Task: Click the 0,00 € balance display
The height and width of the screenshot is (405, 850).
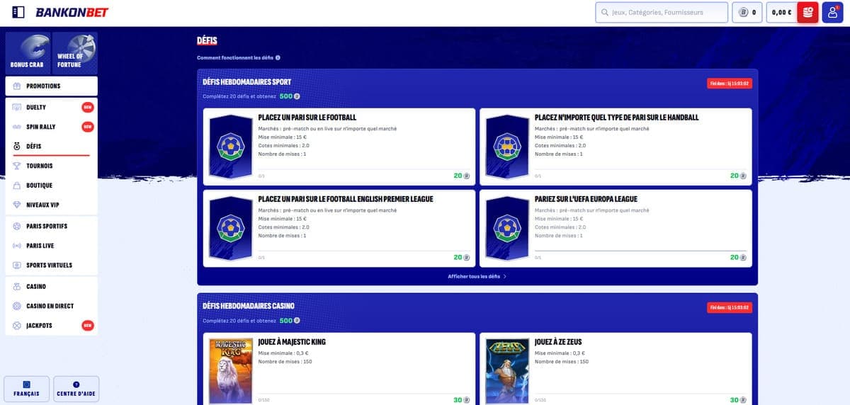Action: click(x=781, y=12)
